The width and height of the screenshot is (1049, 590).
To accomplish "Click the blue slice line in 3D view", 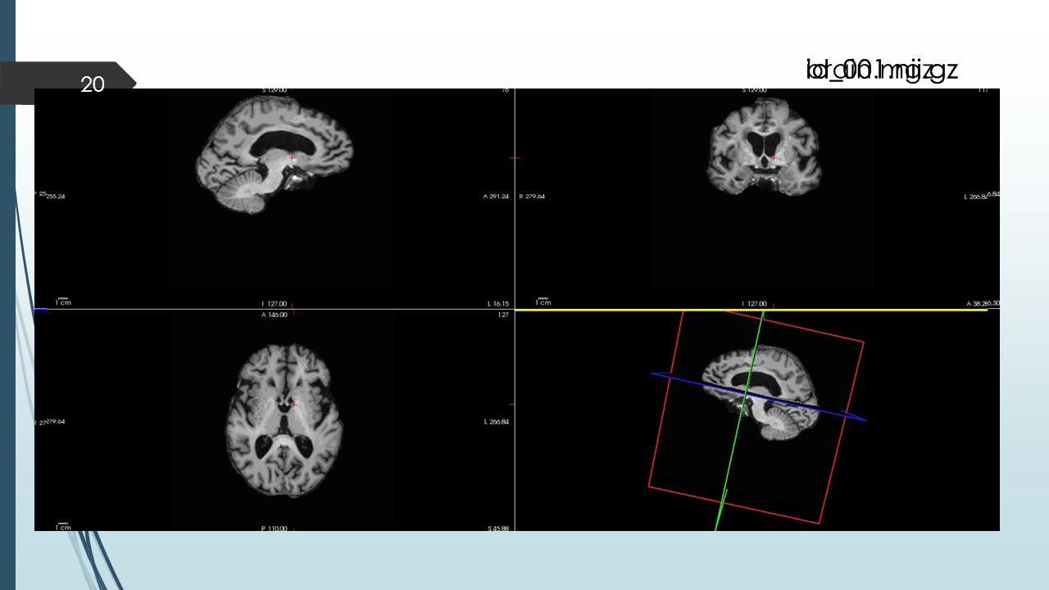I will (758, 397).
